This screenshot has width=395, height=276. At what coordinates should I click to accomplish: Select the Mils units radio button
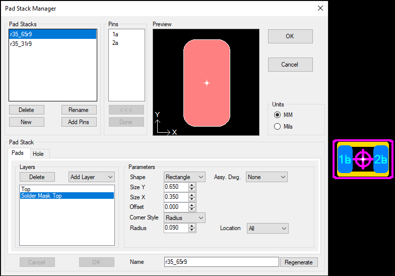277,127
